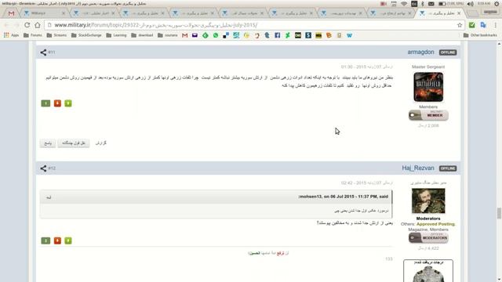This screenshot has height=282, width=502.
Task: Click the red downvote button on armagdon's post
Action: tap(57, 103)
